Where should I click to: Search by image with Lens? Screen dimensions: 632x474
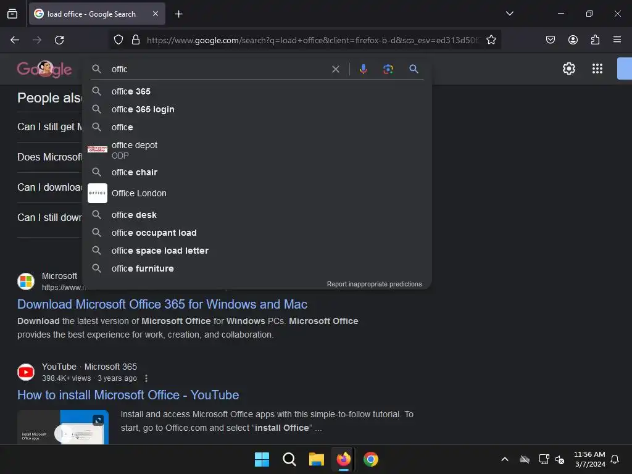click(x=388, y=69)
